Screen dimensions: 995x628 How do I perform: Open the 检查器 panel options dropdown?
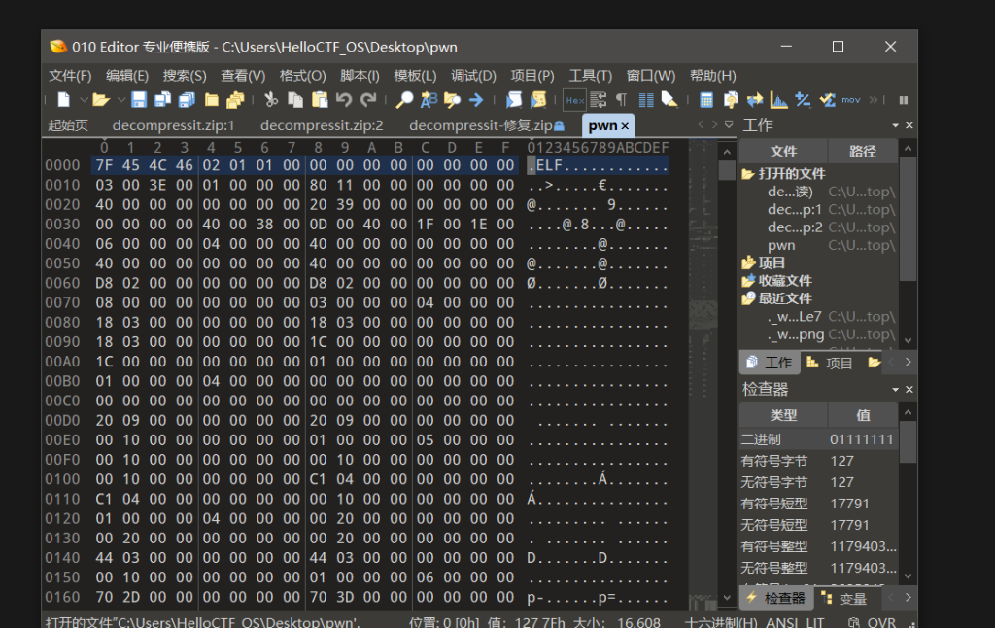point(895,389)
